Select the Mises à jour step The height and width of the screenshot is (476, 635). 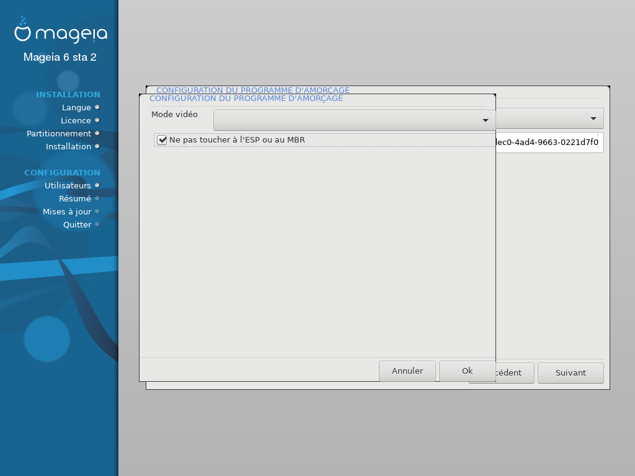67,212
